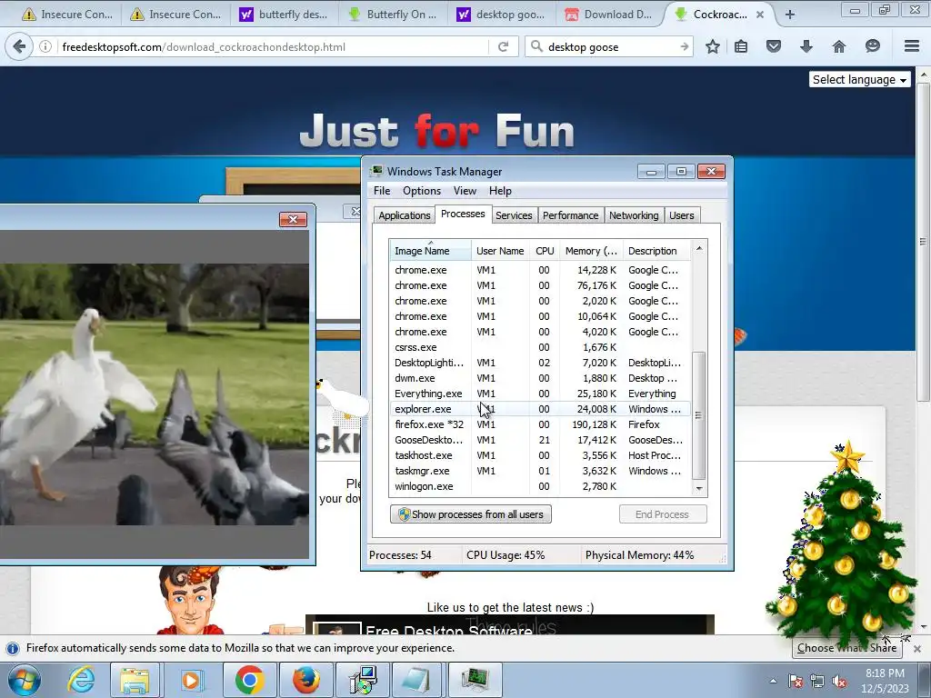Click the reload page icon in address bar

[x=503, y=46]
